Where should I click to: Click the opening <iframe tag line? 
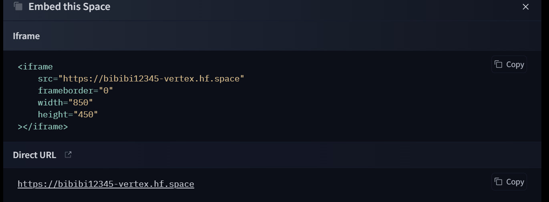click(x=35, y=67)
